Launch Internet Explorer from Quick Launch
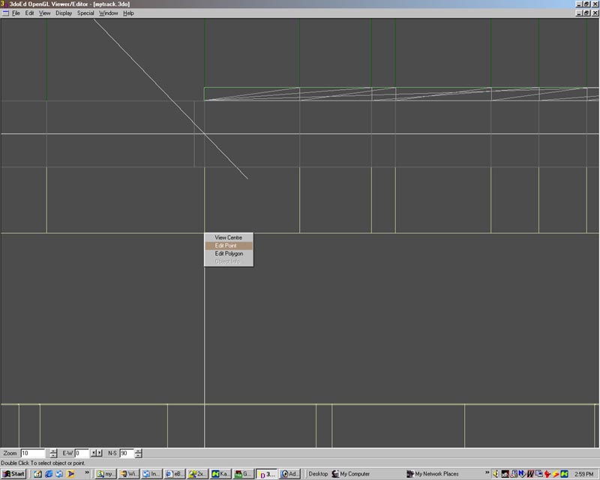Image resolution: width=600 pixels, height=480 pixels. [49, 474]
